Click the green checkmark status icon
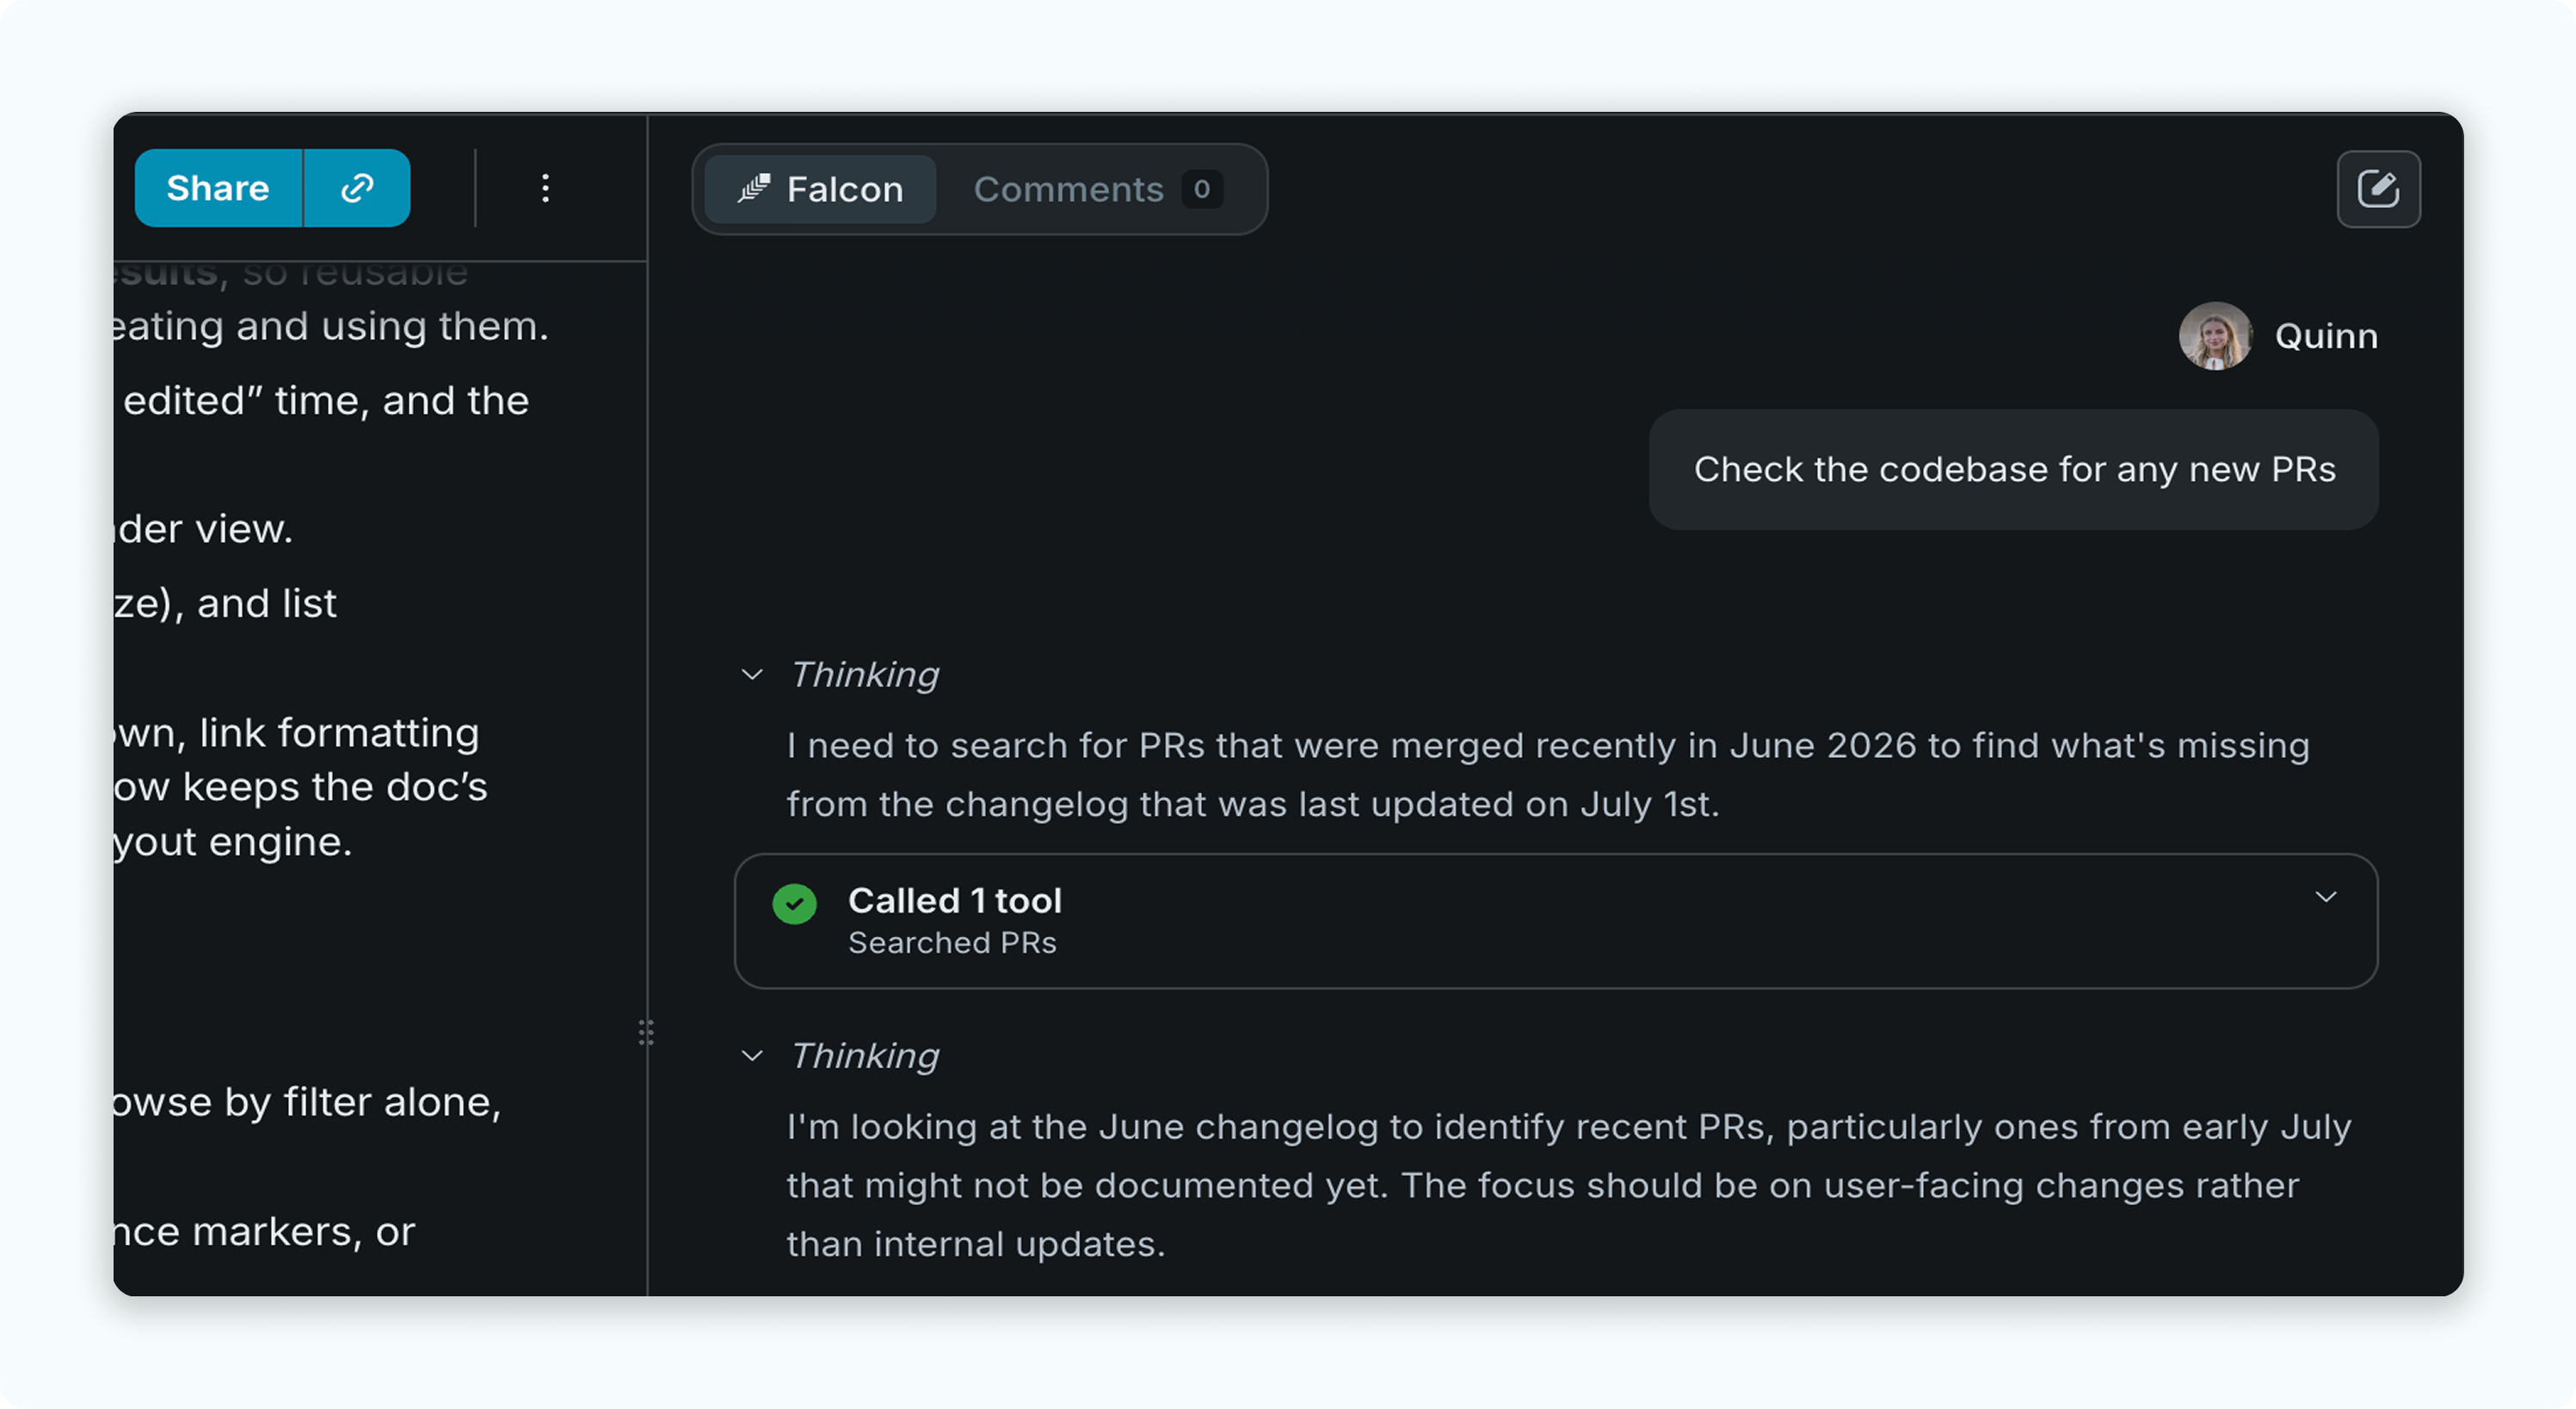This screenshot has width=2576, height=1409. [x=795, y=904]
